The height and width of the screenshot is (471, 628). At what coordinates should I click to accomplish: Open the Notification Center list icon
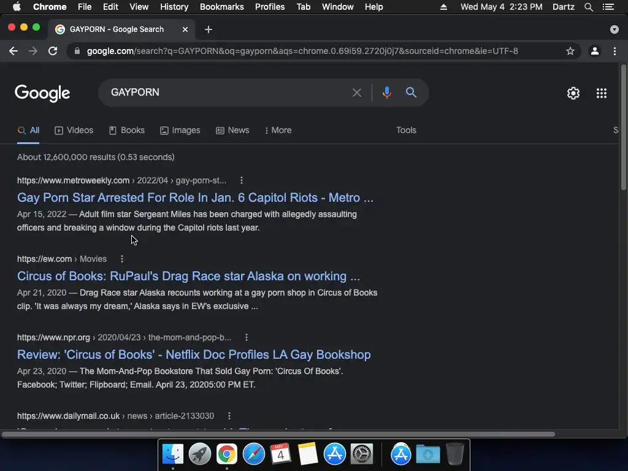point(608,7)
